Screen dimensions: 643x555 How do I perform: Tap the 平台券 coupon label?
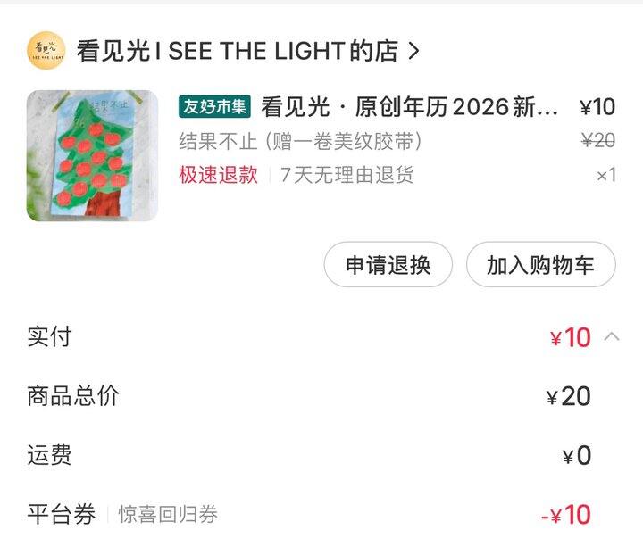61,514
